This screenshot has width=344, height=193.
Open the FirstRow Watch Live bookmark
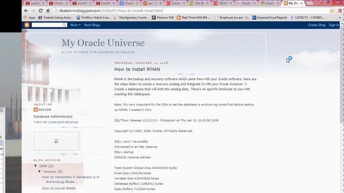click(x=94, y=18)
